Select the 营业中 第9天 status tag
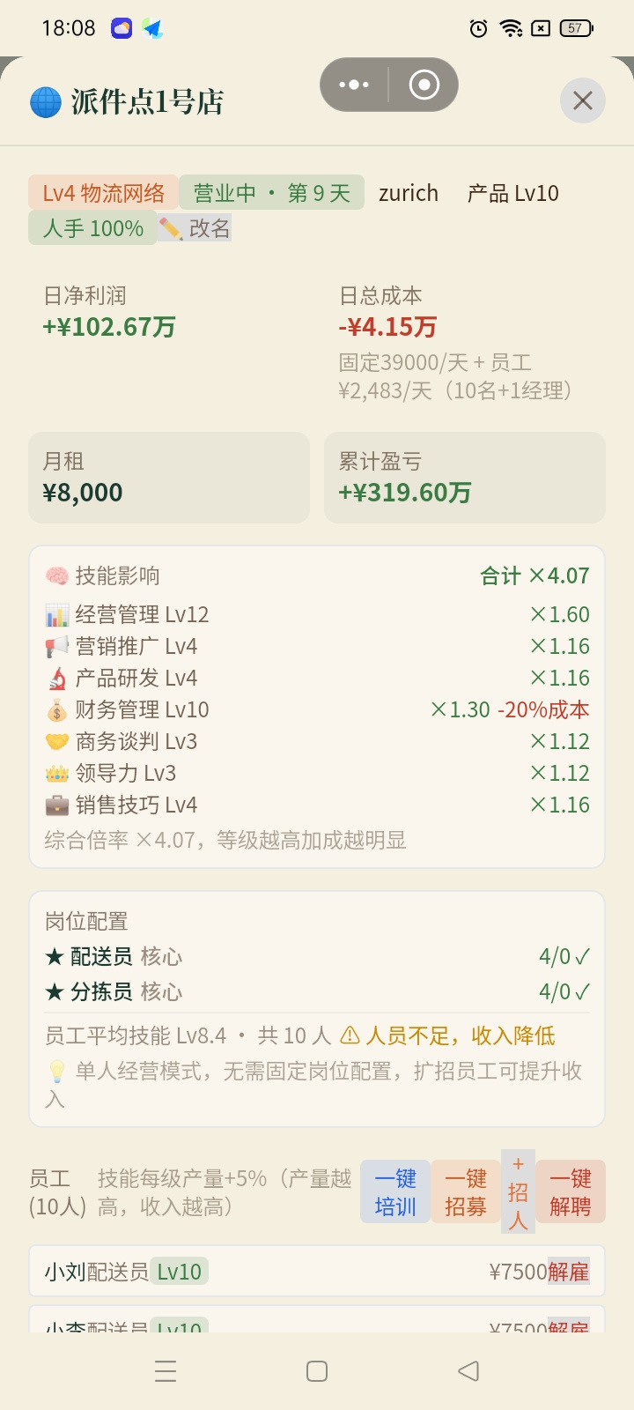 pos(272,193)
